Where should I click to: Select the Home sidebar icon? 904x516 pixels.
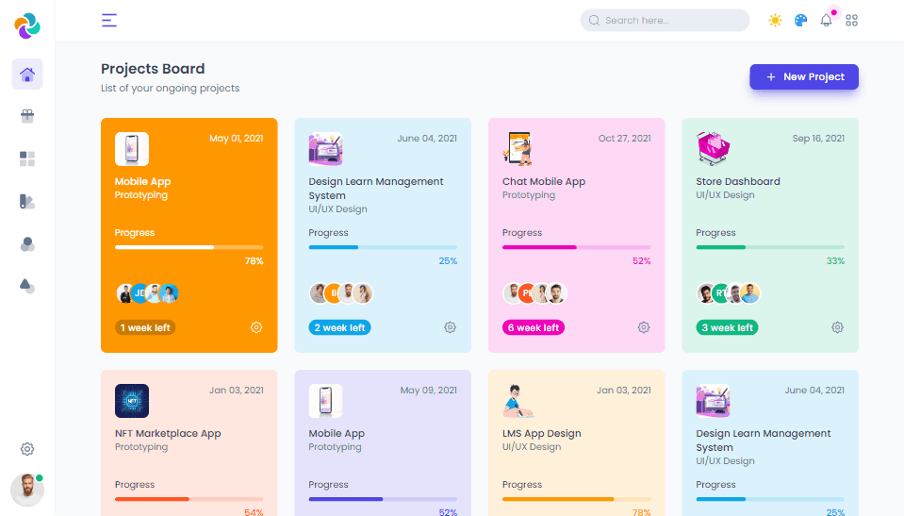pos(27,75)
